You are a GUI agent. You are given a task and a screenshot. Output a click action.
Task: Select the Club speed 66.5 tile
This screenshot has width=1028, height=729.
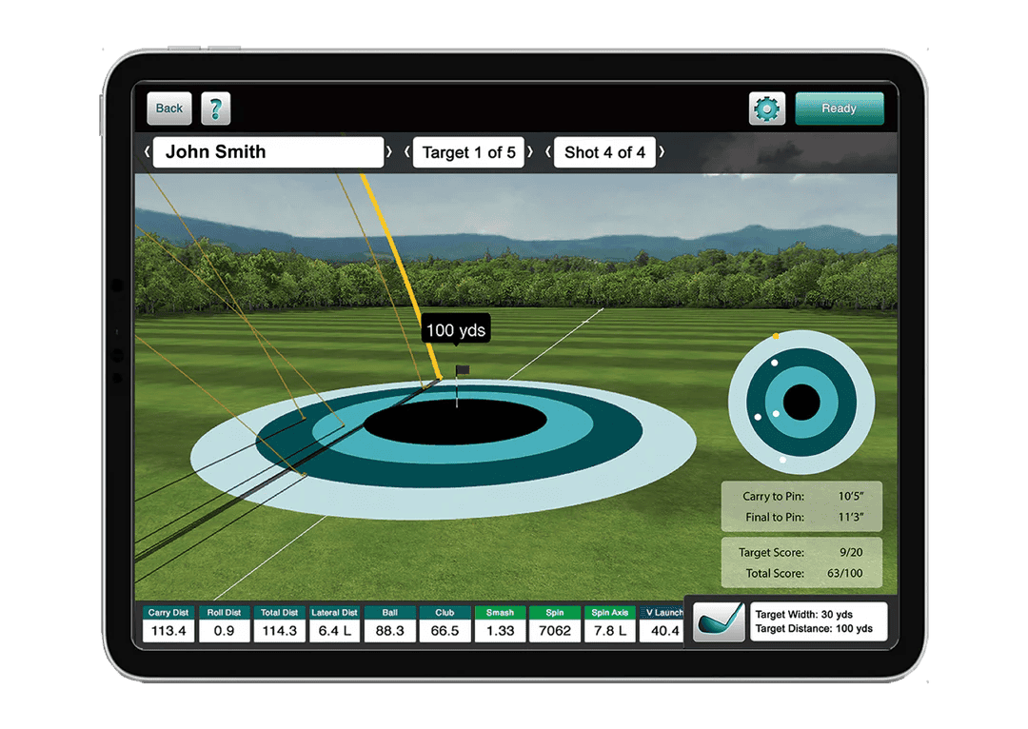pyautogui.click(x=445, y=623)
